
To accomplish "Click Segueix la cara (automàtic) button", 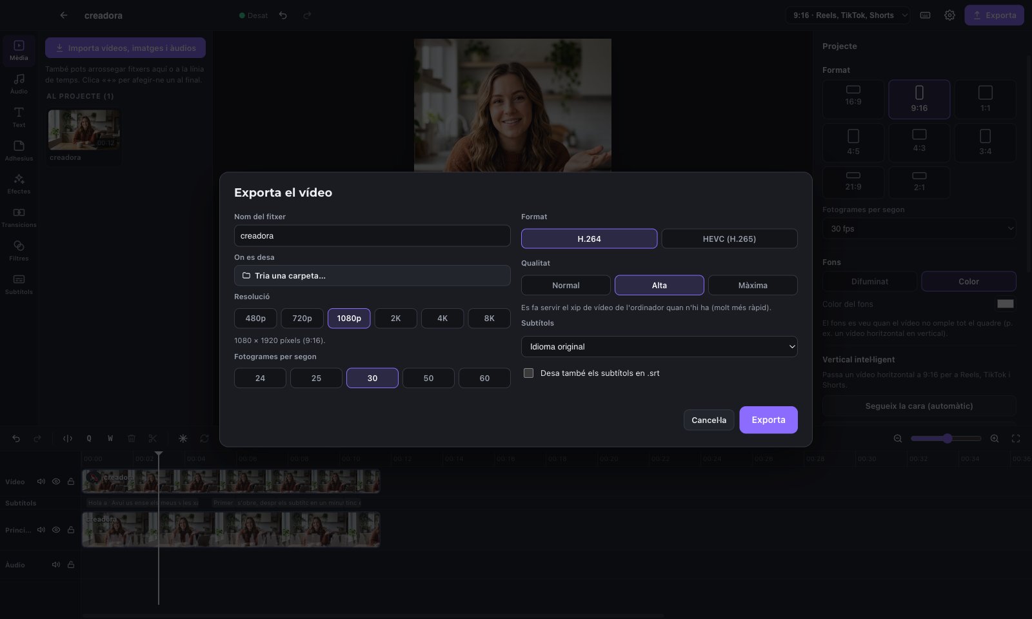I will coord(919,406).
